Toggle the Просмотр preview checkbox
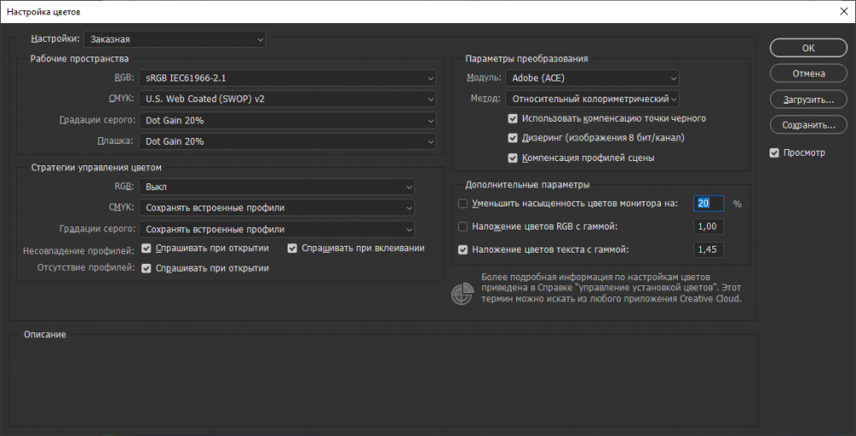The height and width of the screenshot is (436, 856). (775, 153)
